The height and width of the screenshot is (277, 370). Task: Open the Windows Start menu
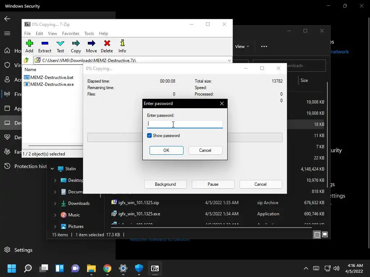[x=12, y=268]
